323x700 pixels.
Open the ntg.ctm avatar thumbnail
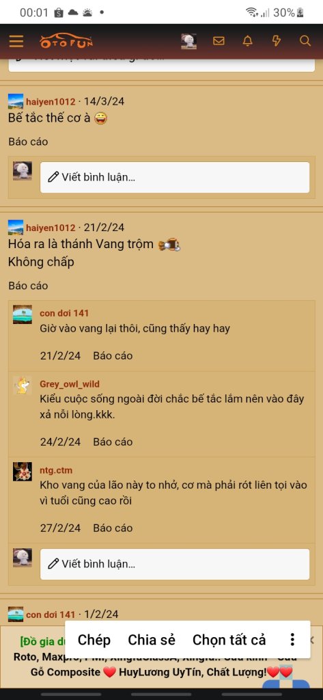[x=23, y=472]
